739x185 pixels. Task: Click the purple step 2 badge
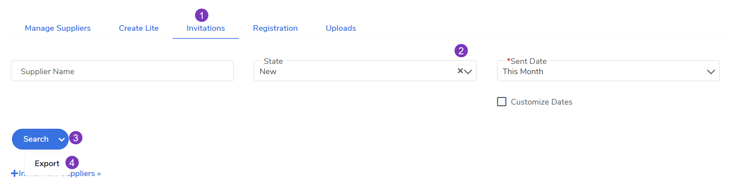pyautogui.click(x=461, y=51)
